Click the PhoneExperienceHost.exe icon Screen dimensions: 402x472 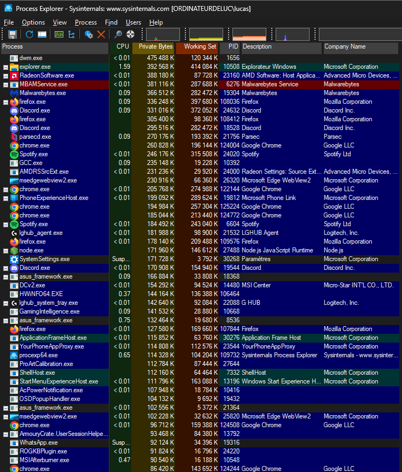pos(14,198)
